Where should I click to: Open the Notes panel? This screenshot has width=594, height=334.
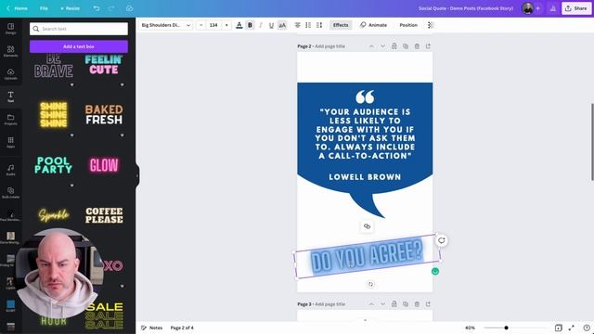(x=151, y=328)
